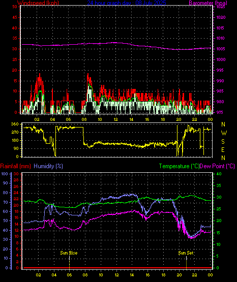Click the compass letter S
The width and height of the screenshot is (237, 282).
(223, 142)
